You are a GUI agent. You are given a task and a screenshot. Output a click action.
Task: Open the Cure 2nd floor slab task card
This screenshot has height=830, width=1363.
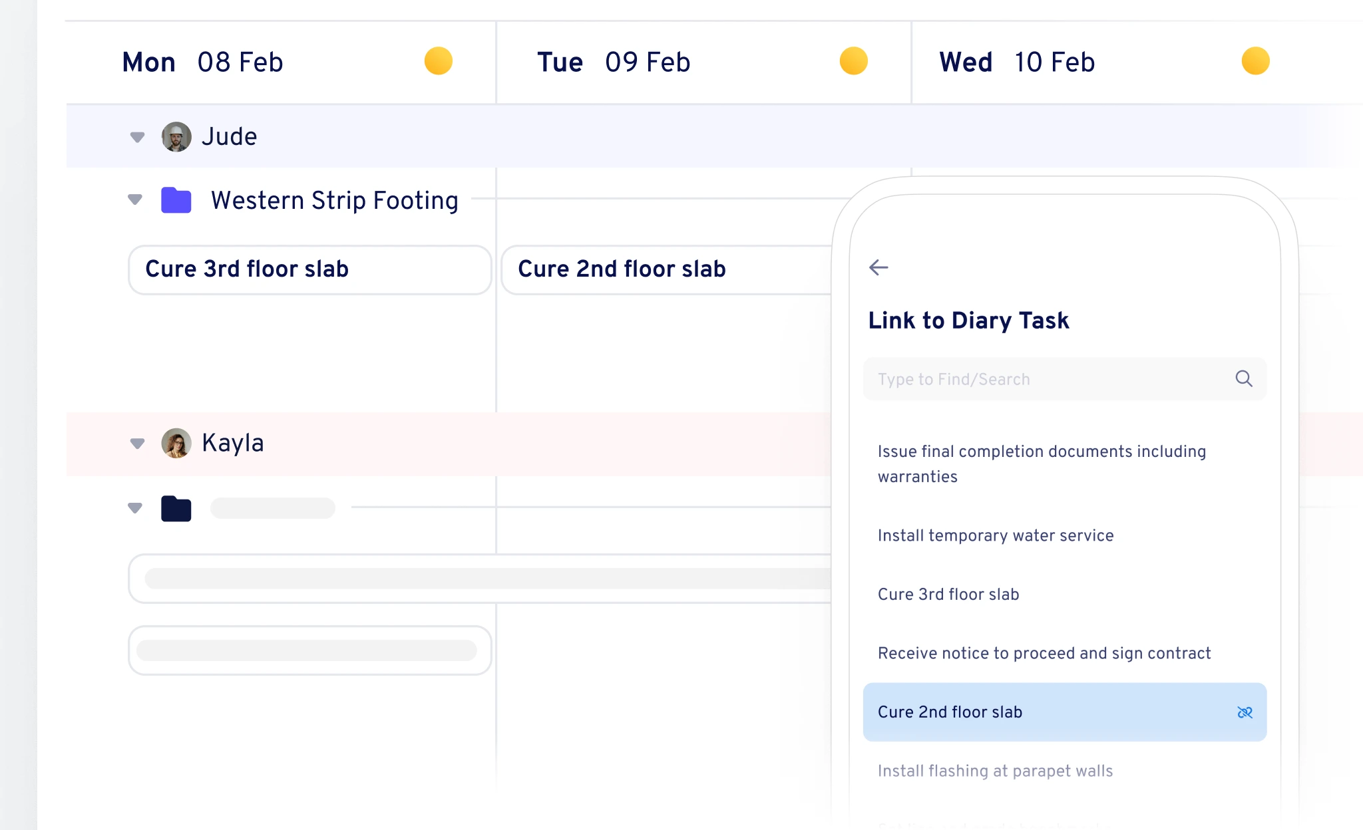click(667, 269)
